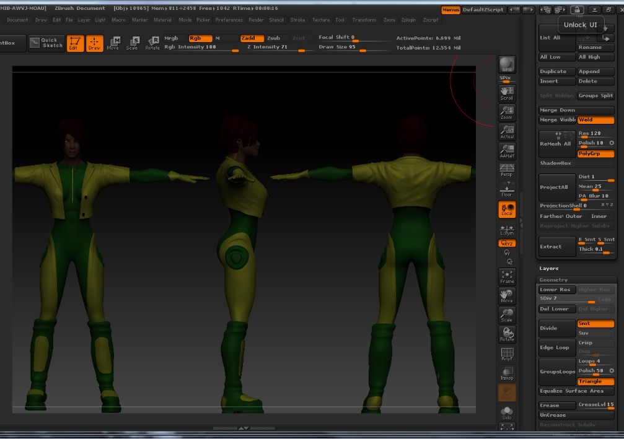
Task: Toggle the Triangle option
Action: tap(595, 381)
